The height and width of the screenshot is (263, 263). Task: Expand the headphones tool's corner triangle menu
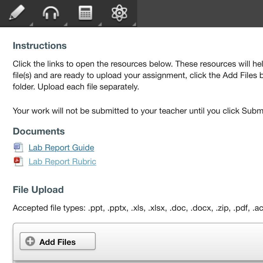(65, 24)
